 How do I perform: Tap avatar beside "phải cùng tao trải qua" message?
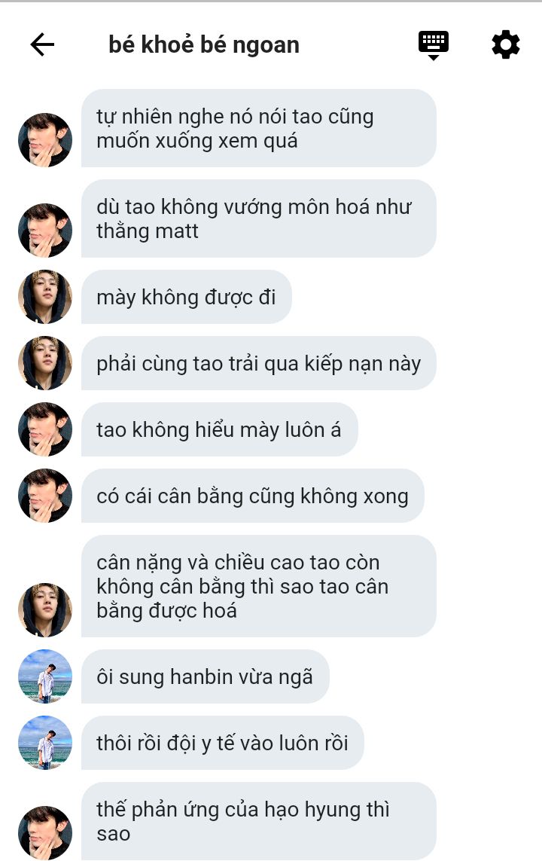pyautogui.click(x=45, y=364)
